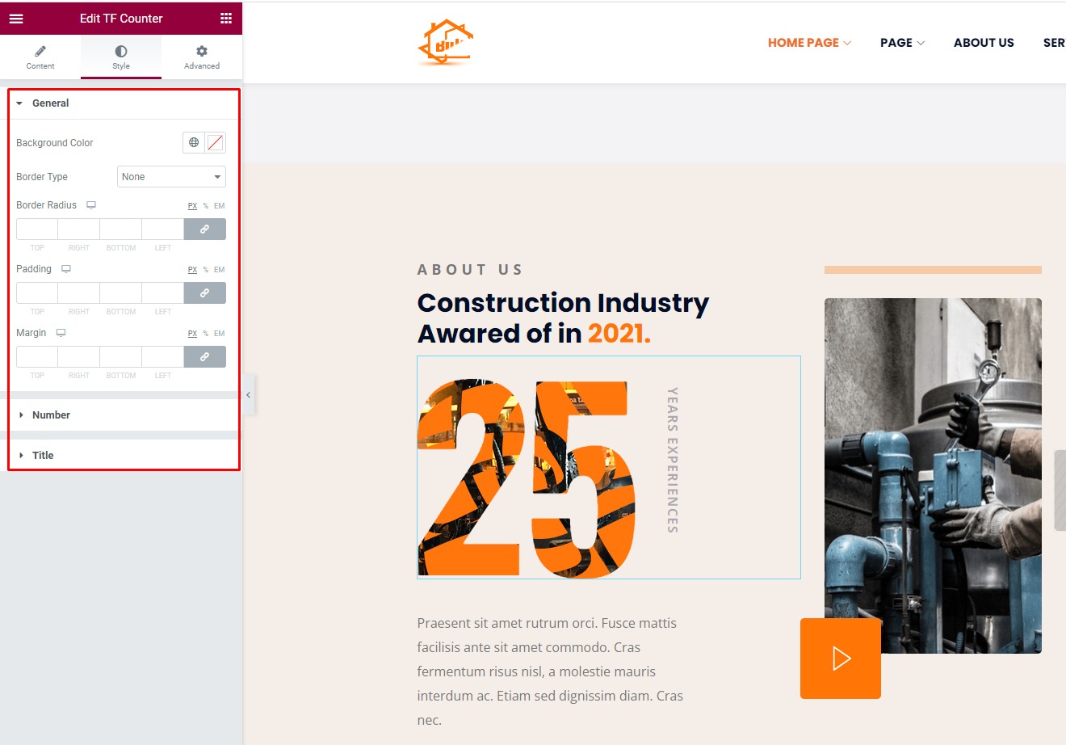Open the Background Color picker swatch
This screenshot has height=745, width=1066.
(x=216, y=143)
